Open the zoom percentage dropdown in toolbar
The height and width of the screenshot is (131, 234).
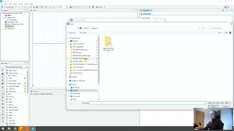point(64,7)
